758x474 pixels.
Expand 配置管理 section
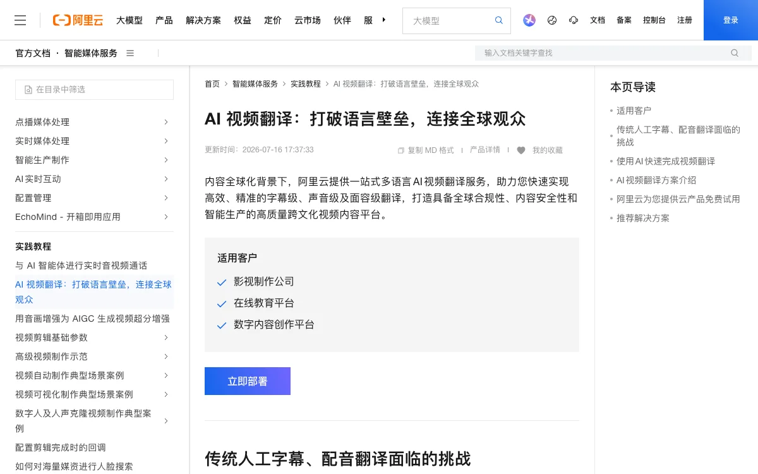tap(165, 198)
